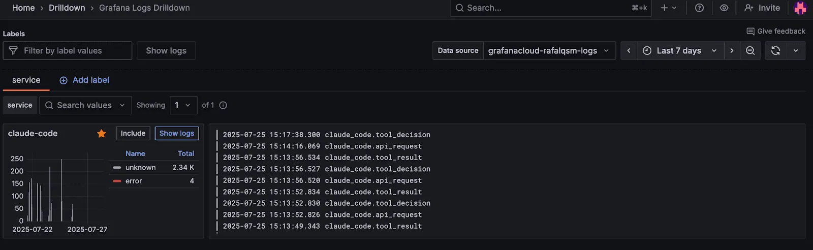Viewport: 813px width, 250px height.
Task: Select the service tab
Action: [x=26, y=80]
